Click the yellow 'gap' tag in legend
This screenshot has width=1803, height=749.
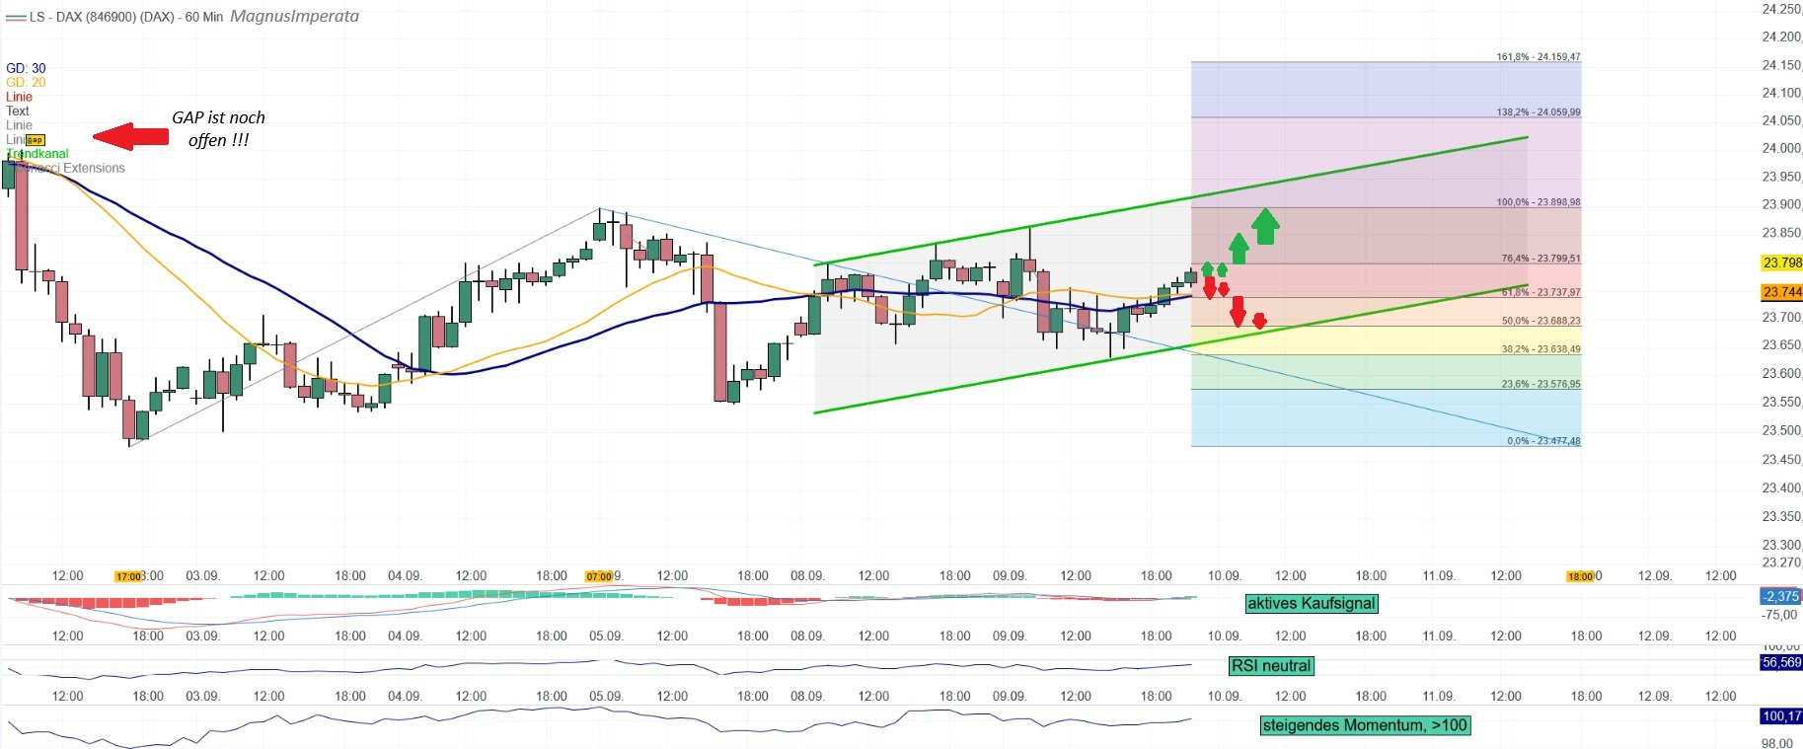coord(36,140)
